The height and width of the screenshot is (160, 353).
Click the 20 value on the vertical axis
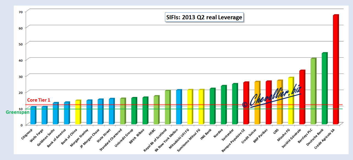click(20, 93)
